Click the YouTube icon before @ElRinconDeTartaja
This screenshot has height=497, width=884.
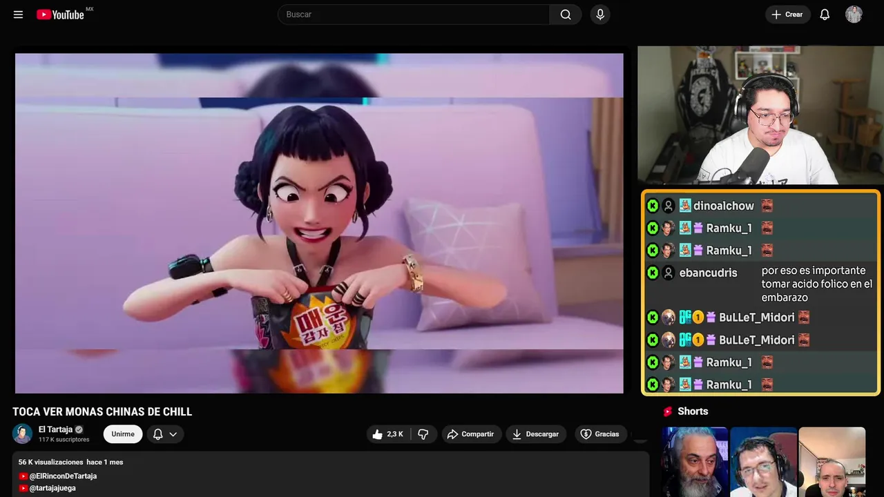pos(23,476)
